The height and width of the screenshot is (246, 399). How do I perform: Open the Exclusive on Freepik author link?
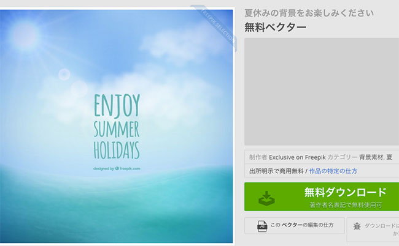[x=297, y=157]
